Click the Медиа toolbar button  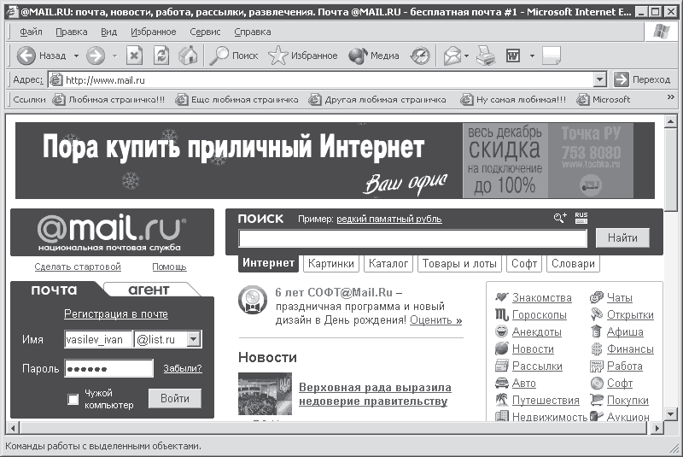coord(374,56)
